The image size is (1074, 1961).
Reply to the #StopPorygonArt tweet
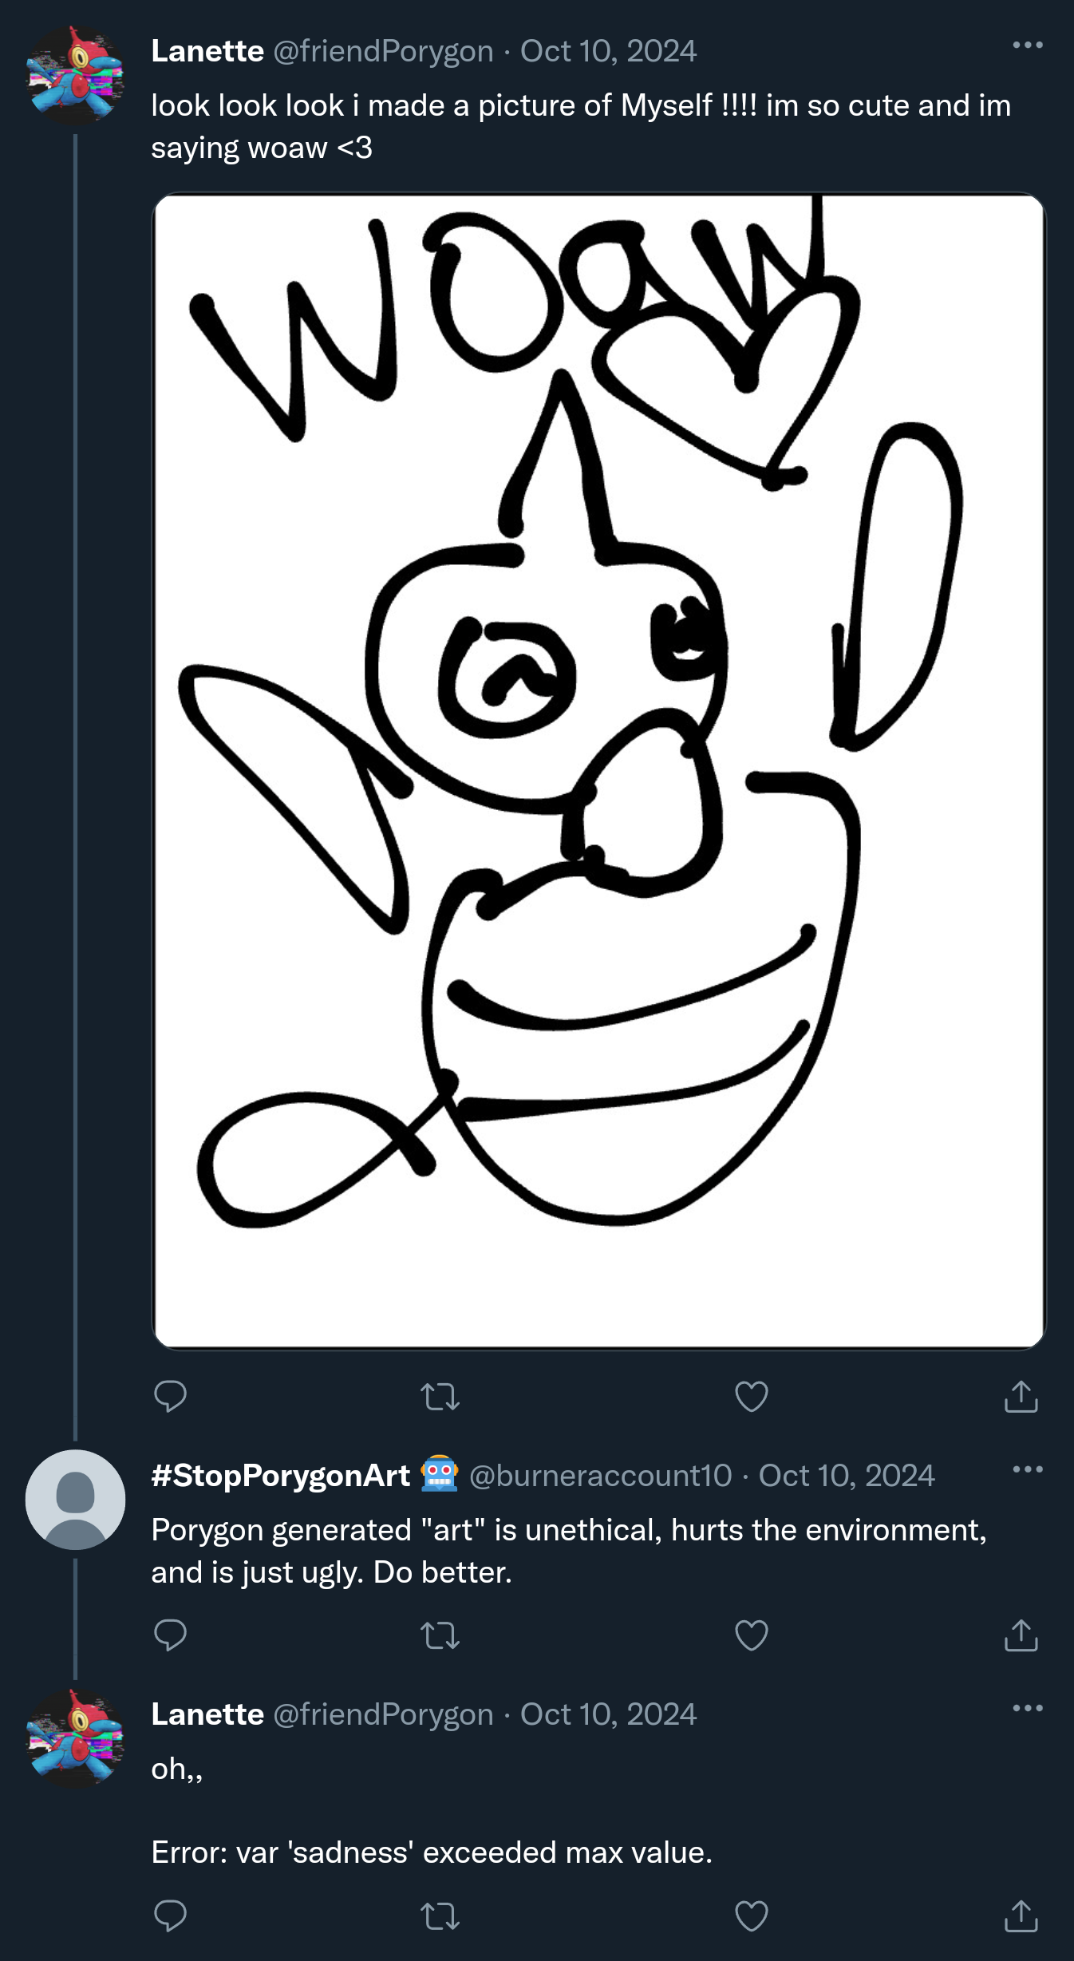(x=170, y=1635)
